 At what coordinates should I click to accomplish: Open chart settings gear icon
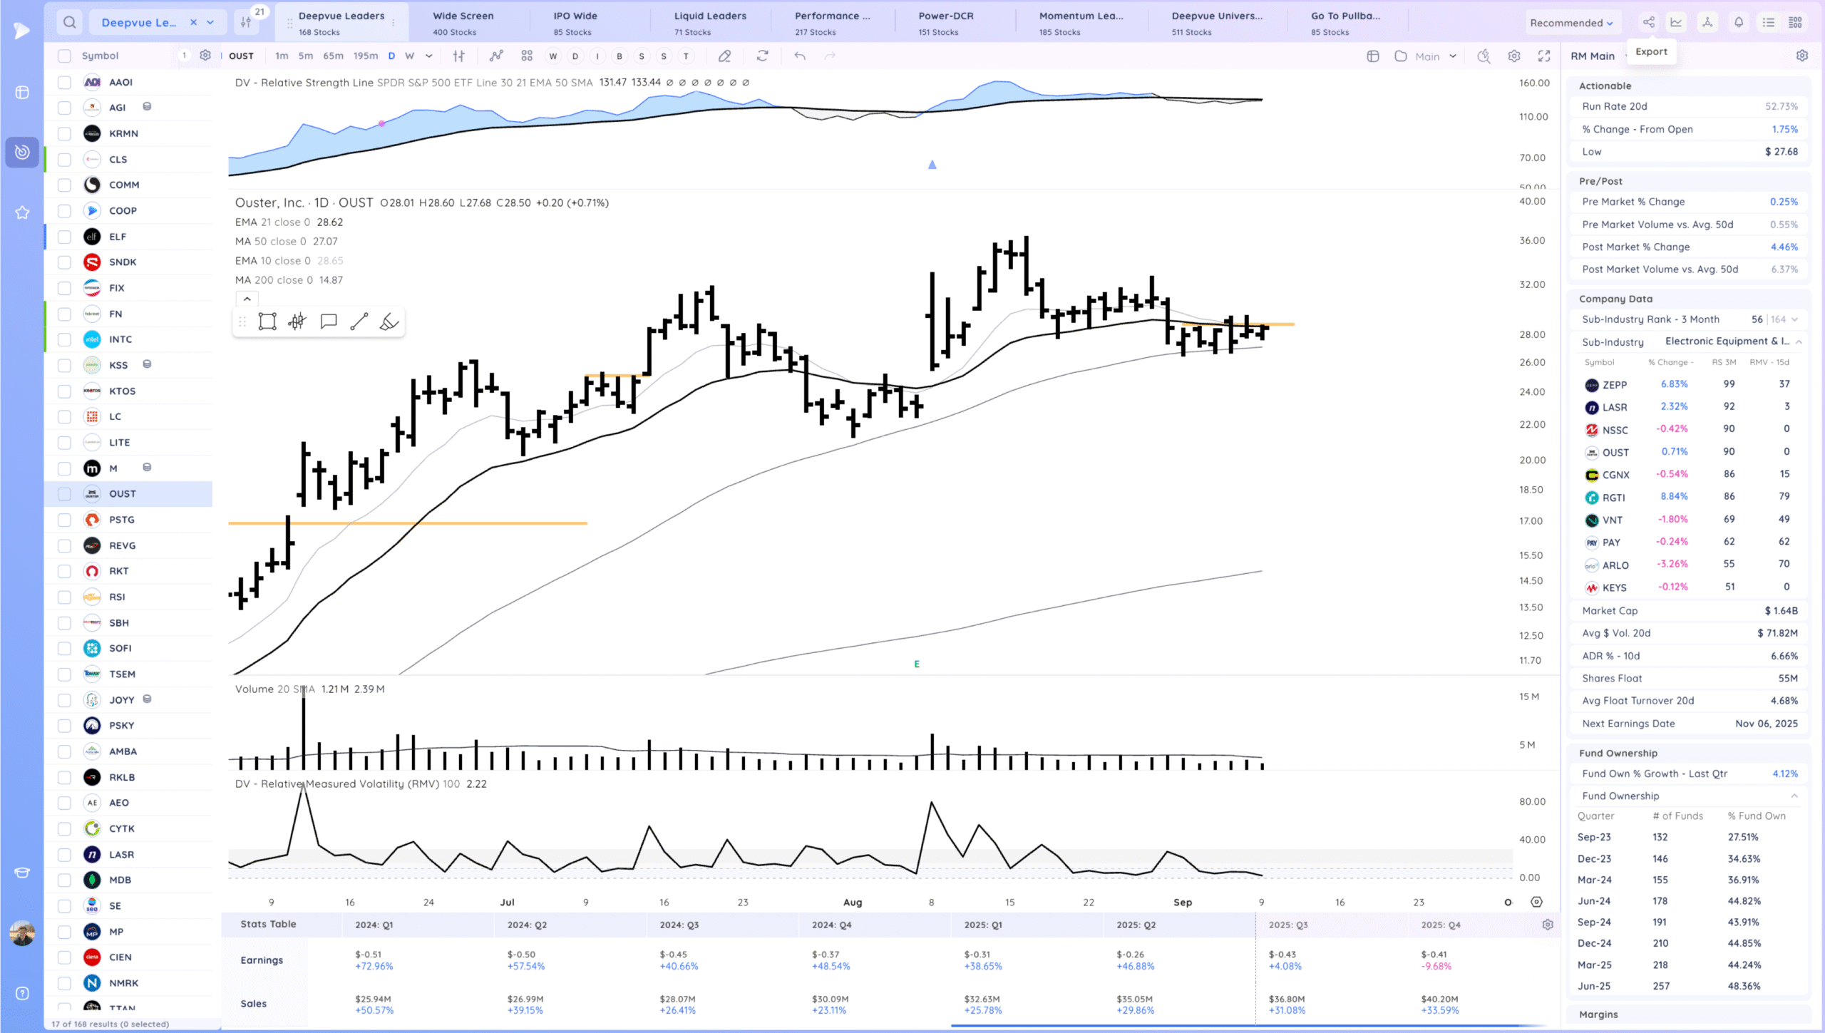click(1514, 56)
